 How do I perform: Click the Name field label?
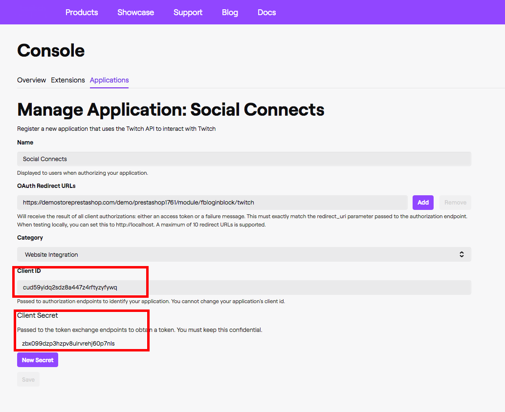click(x=25, y=143)
